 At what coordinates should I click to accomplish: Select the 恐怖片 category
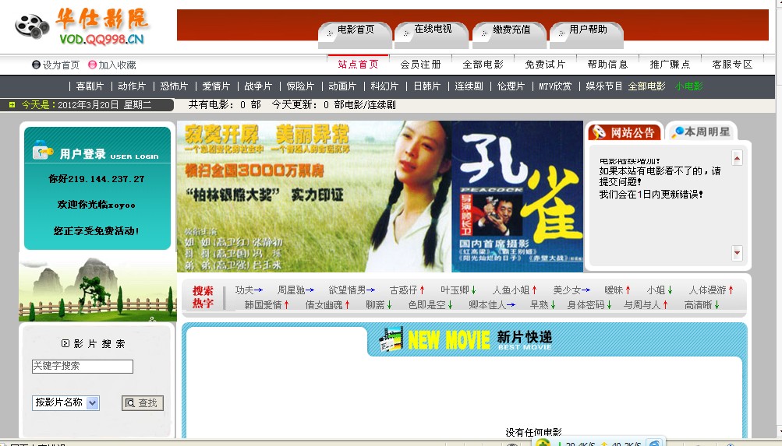[x=174, y=86]
